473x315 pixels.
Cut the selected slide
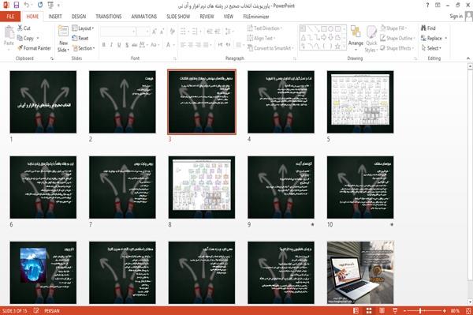point(24,28)
